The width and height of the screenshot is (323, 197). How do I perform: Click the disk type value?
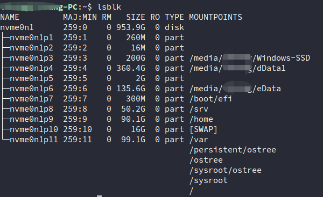coord(174,27)
